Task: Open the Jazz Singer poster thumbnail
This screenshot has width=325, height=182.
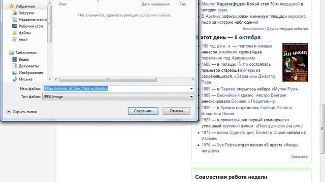Action: [295, 62]
